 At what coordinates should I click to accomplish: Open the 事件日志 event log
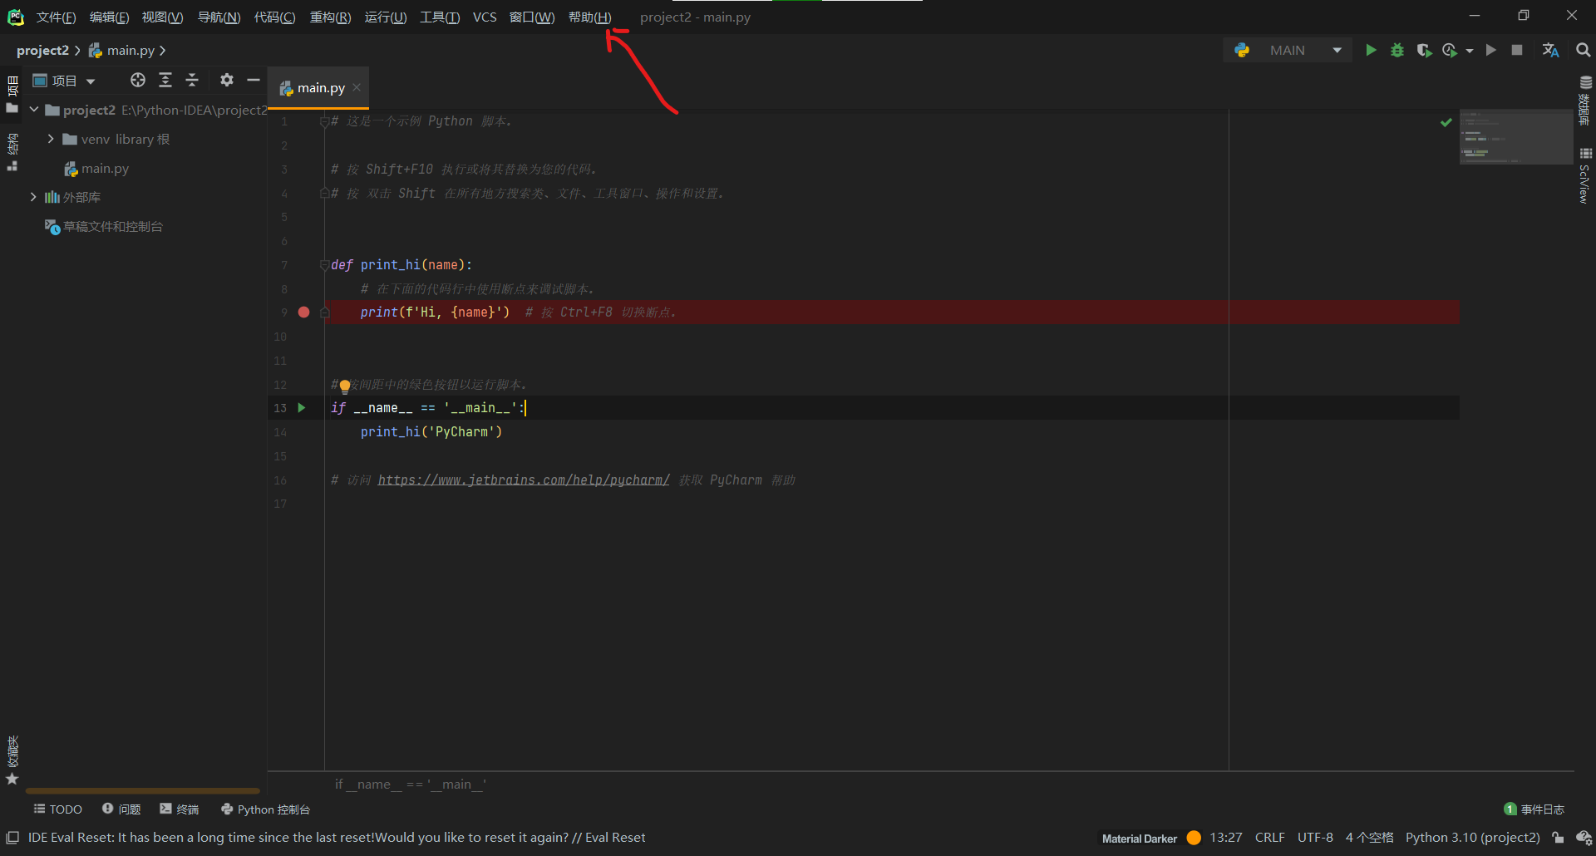tap(1534, 809)
